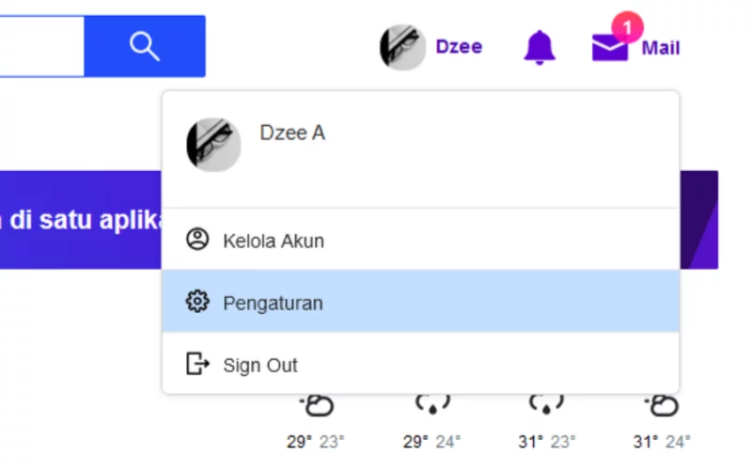Click the 31° 24° cloudy forecast icon
Viewport: 752px width, 470px height.
[x=662, y=405]
